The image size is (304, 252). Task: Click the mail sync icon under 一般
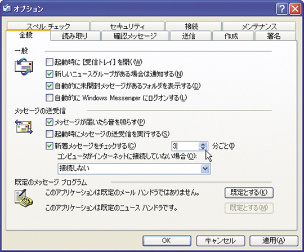click(x=24, y=67)
